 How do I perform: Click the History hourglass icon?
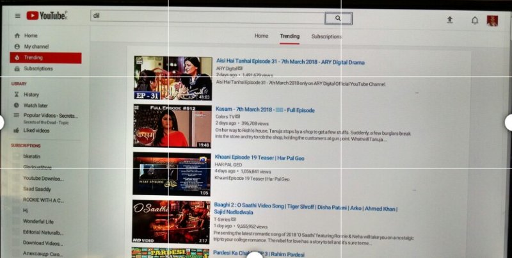(17, 94)
